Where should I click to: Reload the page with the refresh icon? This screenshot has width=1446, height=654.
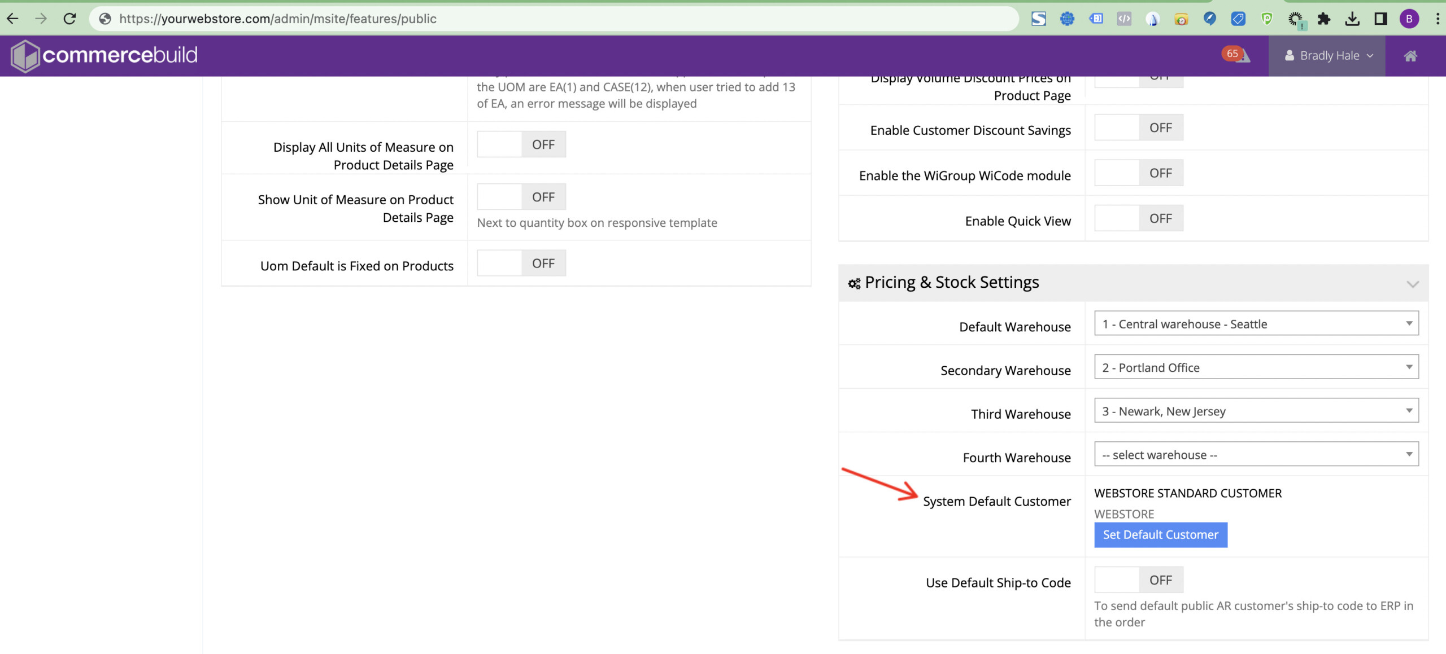point(69,19)
